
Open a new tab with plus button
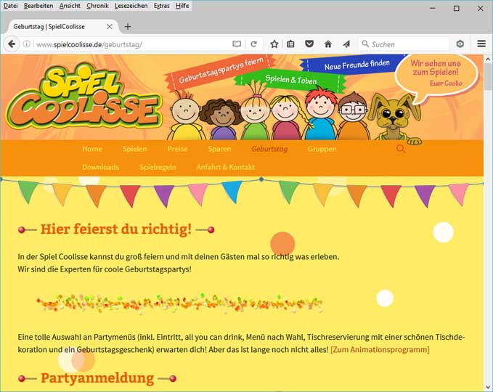tap(128, 27)
